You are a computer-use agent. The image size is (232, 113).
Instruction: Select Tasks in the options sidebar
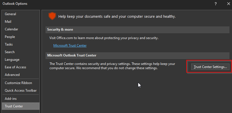point(9,44)
